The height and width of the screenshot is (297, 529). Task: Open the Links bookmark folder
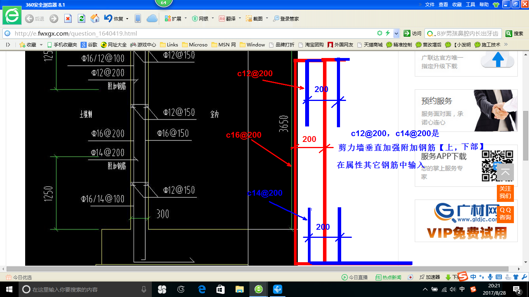[169, 45]
